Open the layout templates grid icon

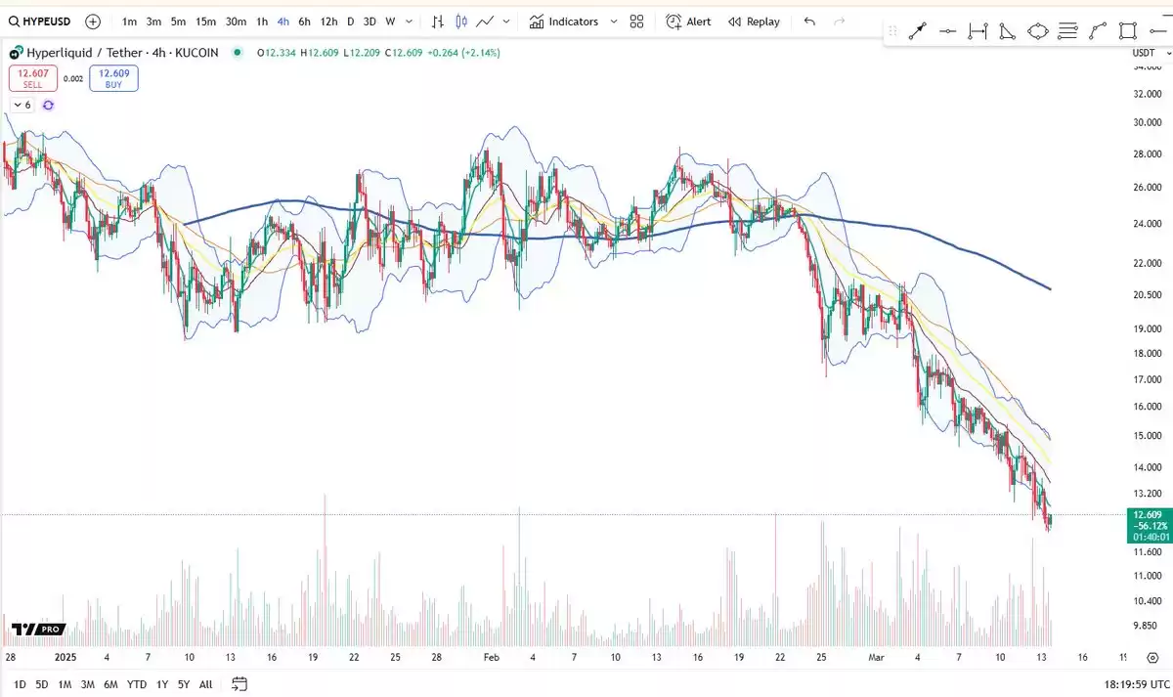pyautogui.click(x=636, y=21)
